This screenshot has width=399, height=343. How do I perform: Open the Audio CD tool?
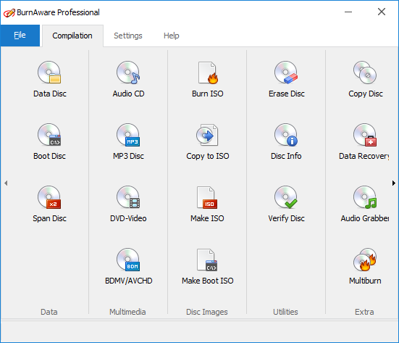[x=128, y=79]
